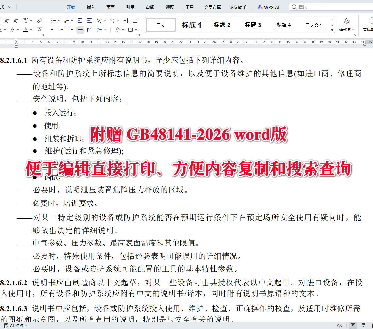Open the 工具 tab
The width and height of the screenshot is (373, 329).
(x=190, y=7)
